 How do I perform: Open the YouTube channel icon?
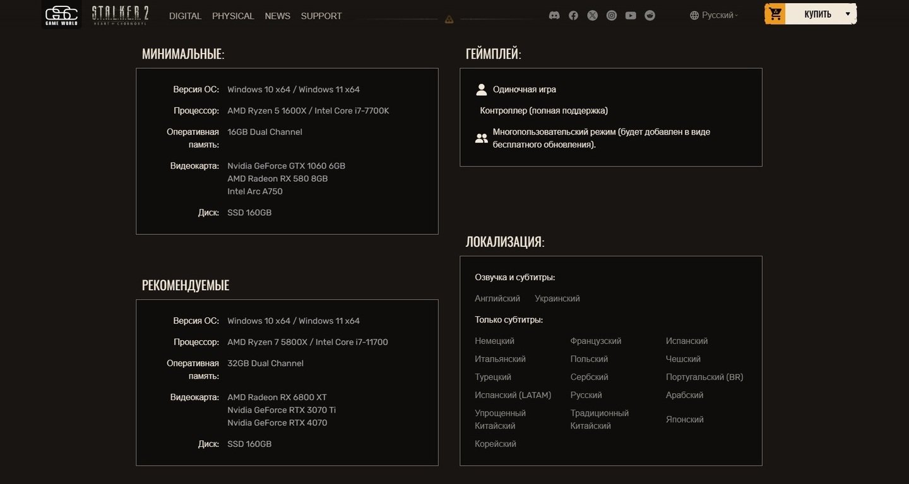coord(631,15)
